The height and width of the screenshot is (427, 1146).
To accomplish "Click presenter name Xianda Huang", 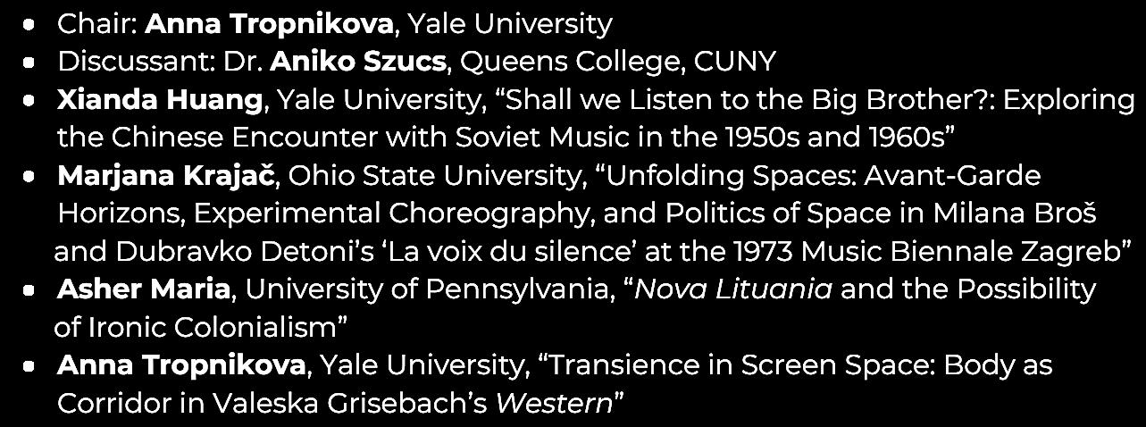I will [x=161, y=100].
